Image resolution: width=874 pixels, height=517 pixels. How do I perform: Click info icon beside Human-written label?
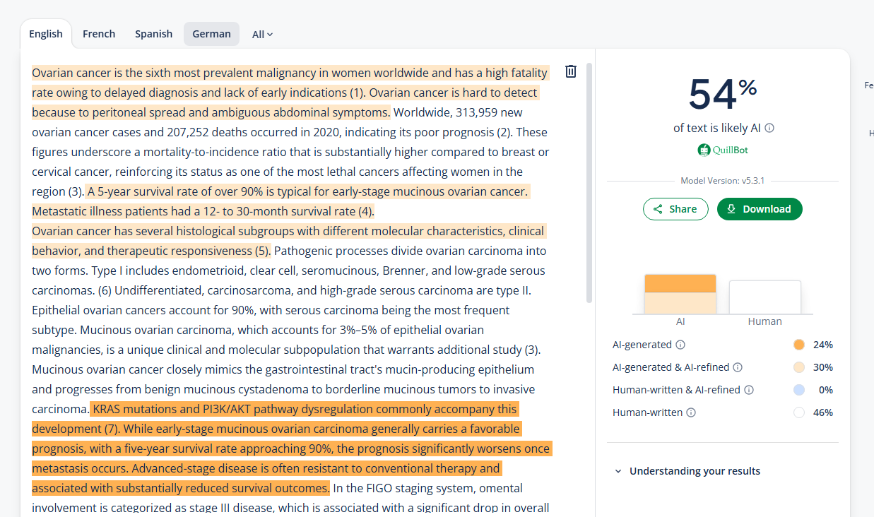691,412
